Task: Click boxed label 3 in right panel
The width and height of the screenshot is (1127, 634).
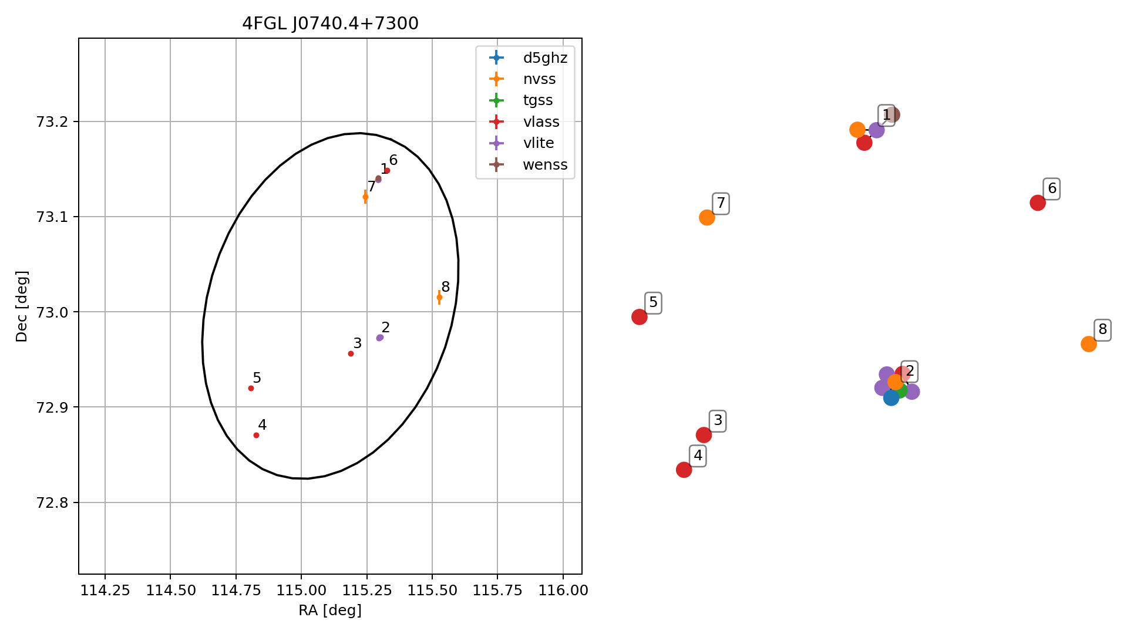Action: [718, 421]
